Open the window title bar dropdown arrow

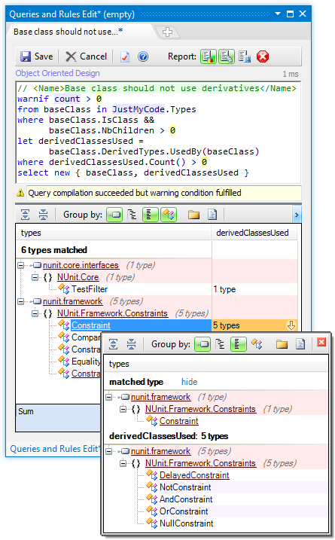278,14
